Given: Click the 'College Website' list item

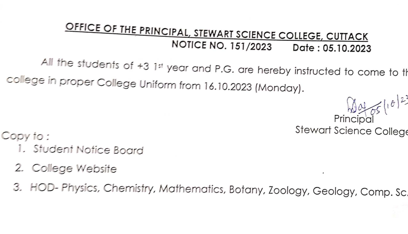Looking at the screenshot, I should pyautogui.click(x=74, y=168).
